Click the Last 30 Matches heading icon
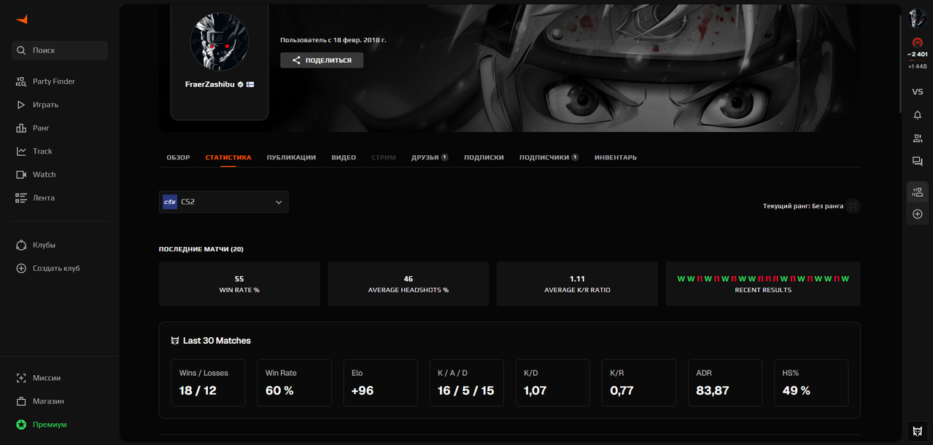 (x=175, y=341)
